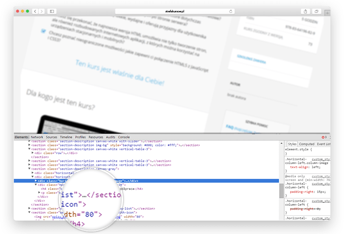344x234 pixels.
Task: Toggle the Safari sidebar icon
Action: (x=52, y=11)
